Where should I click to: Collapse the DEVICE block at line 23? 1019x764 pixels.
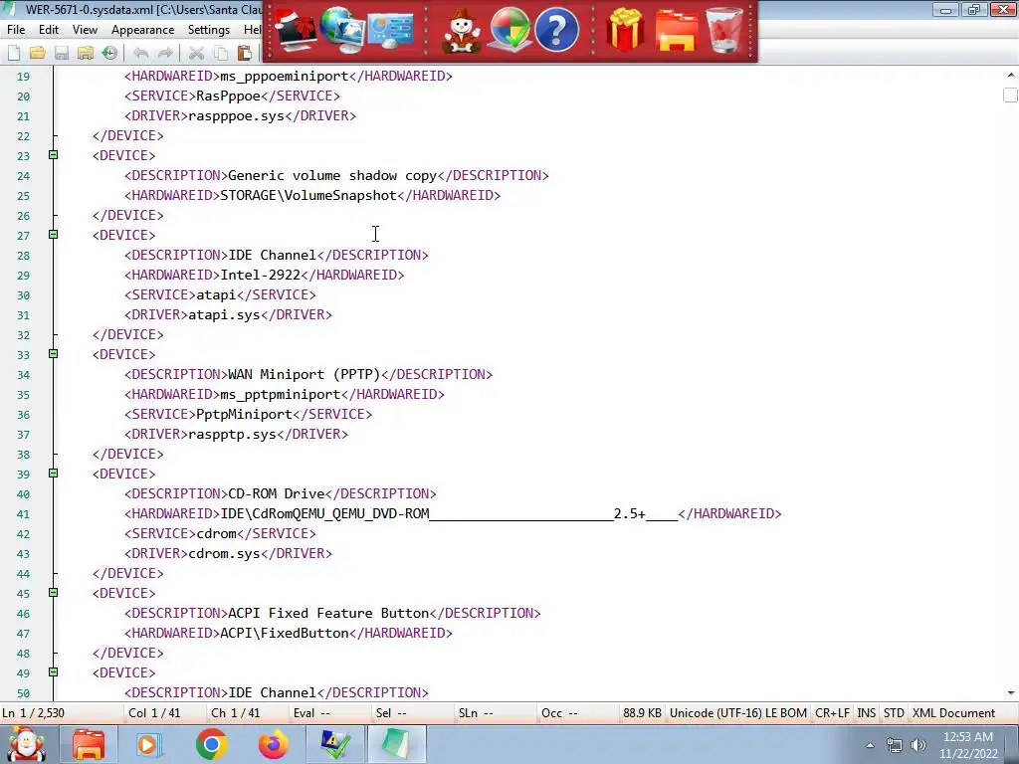(x=54, y=154)
